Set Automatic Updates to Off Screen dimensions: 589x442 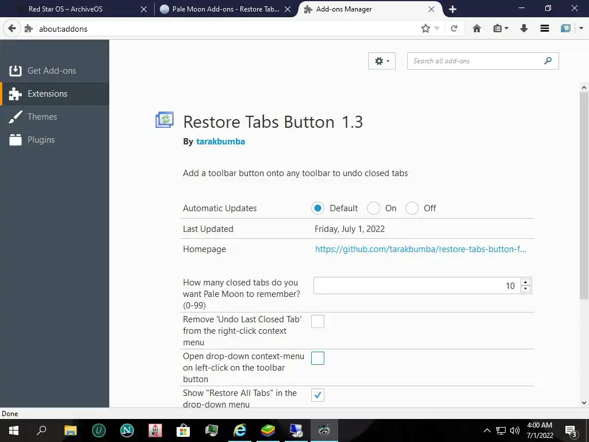(412, 208)
